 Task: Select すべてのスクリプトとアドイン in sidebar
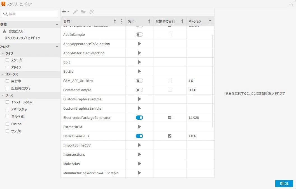pos(22,38)
